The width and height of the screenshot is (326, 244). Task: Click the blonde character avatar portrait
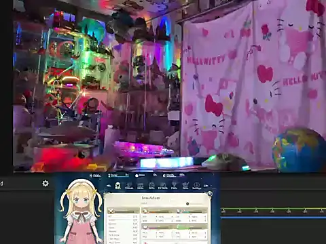click(x=79, y=211)
